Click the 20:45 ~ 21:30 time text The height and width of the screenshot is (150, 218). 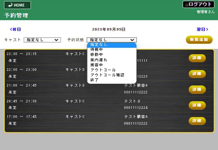point(22,101)
